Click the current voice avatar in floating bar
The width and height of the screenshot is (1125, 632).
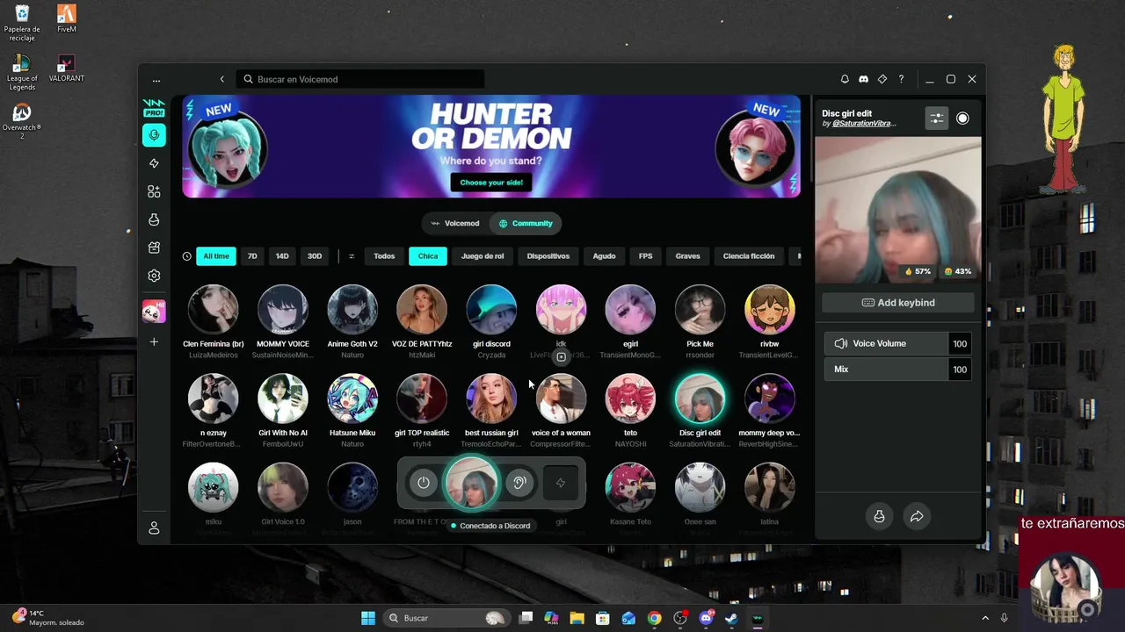(x=471, y=483)
